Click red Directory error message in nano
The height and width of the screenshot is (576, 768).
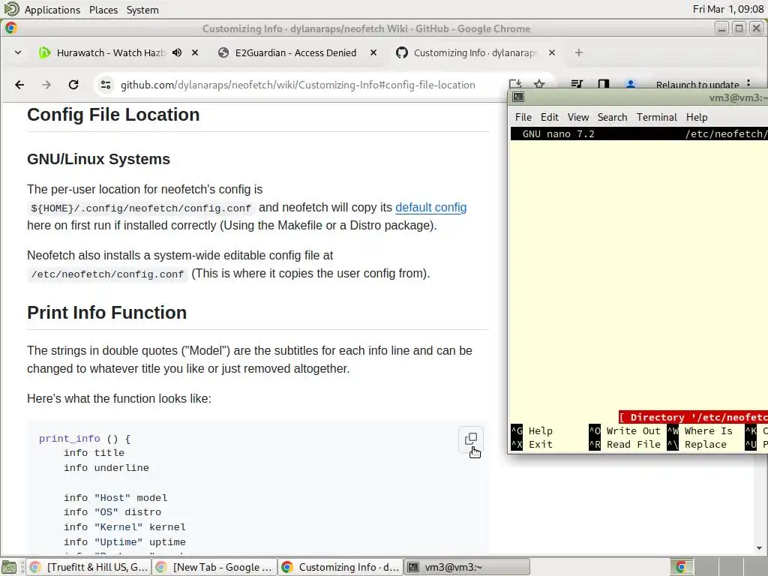tap(693, 417)
